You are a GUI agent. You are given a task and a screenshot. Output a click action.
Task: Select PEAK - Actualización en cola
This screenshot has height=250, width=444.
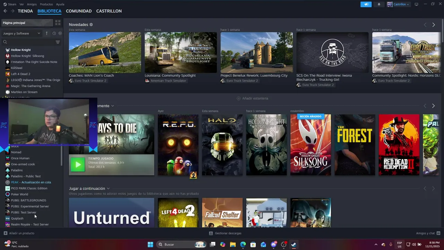pos(31,182)
